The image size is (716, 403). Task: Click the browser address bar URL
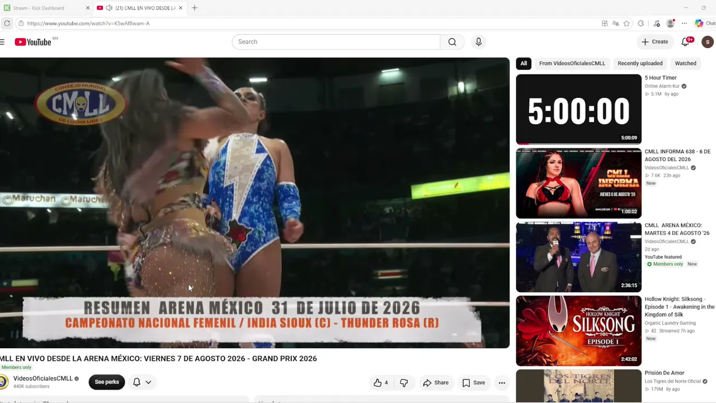click(88, 24)
